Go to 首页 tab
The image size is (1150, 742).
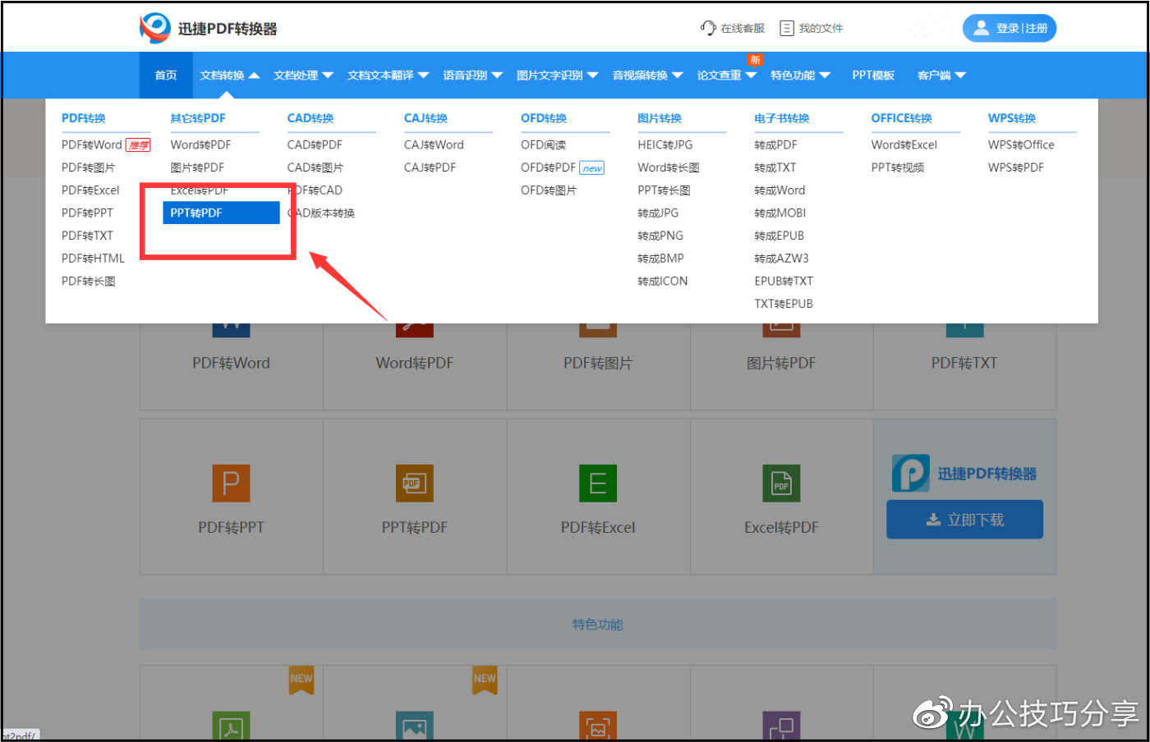(x=166, y=75)
